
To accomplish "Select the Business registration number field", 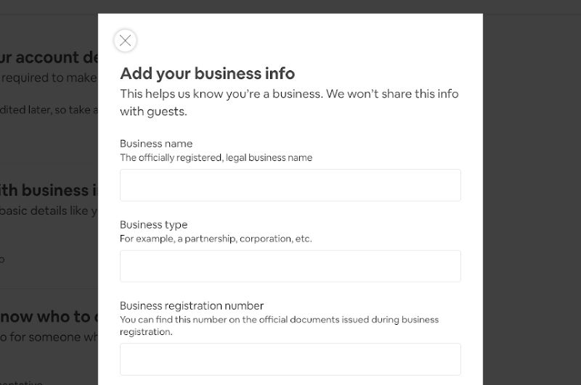I will coord(290,359).
